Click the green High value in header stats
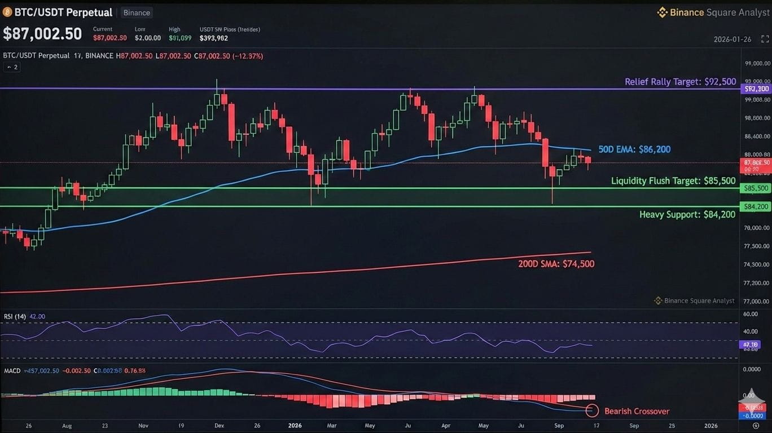 coord(180,38)
